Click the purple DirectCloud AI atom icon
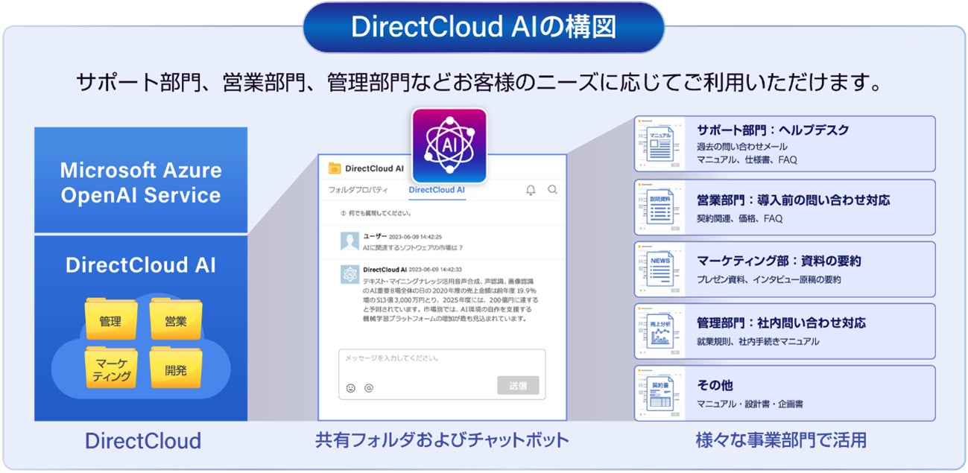Viewport: 968px width, 473px height. click(449, 146)
